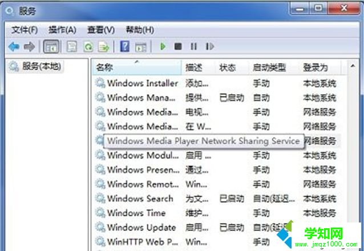Sort by the 状态 column header

tap(232, 67)
